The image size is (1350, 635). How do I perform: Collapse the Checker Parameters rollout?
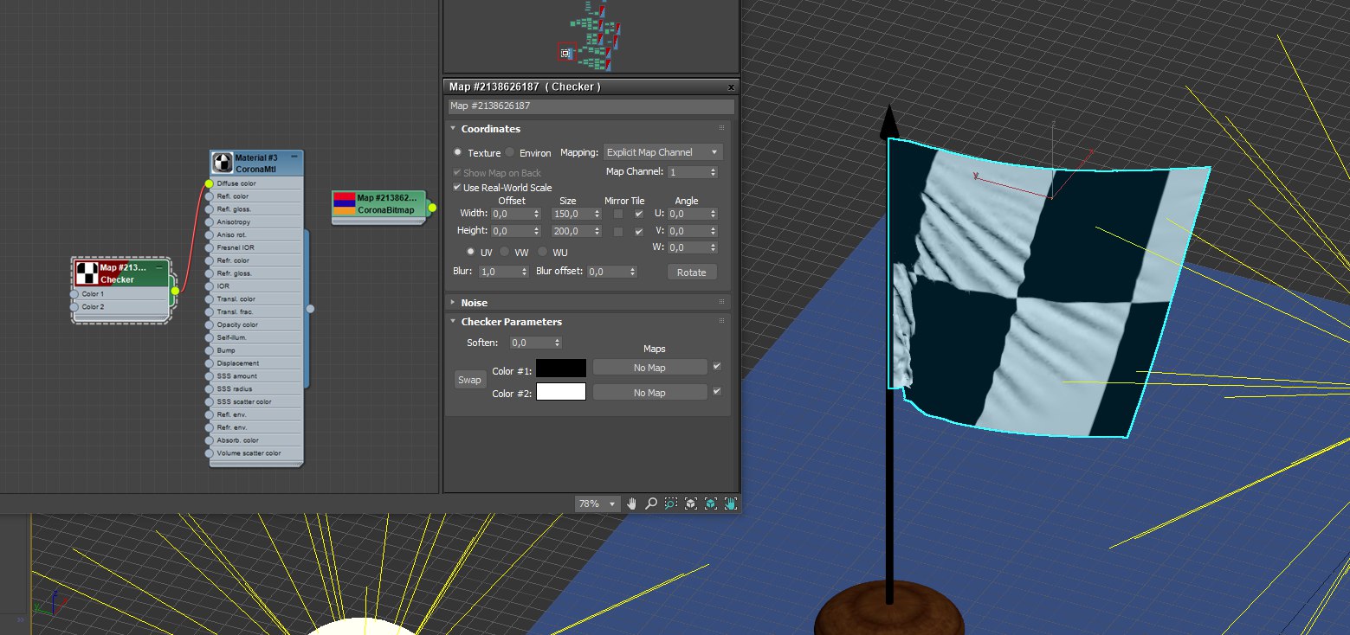[452, 322]
